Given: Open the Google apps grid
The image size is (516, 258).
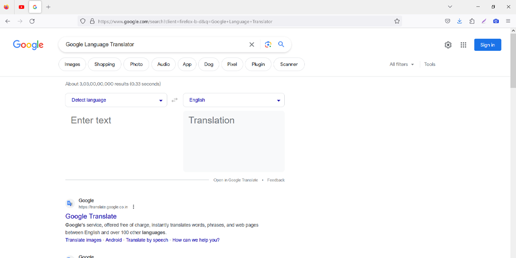Looking at the screenshot, I should 464,45.
